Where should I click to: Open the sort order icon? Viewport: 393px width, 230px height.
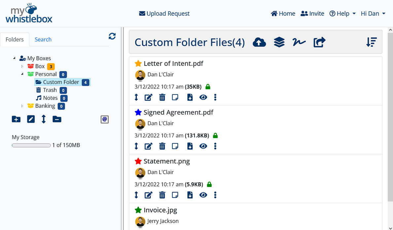click(372, 42)
